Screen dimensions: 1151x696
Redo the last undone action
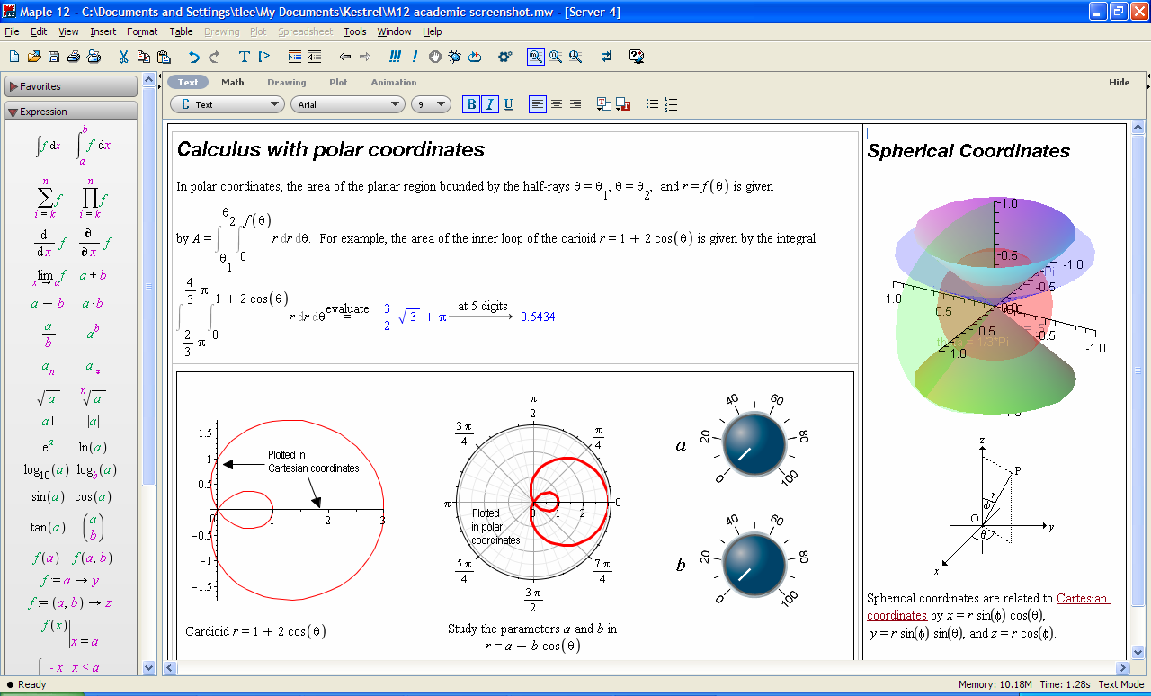(214, 57)
